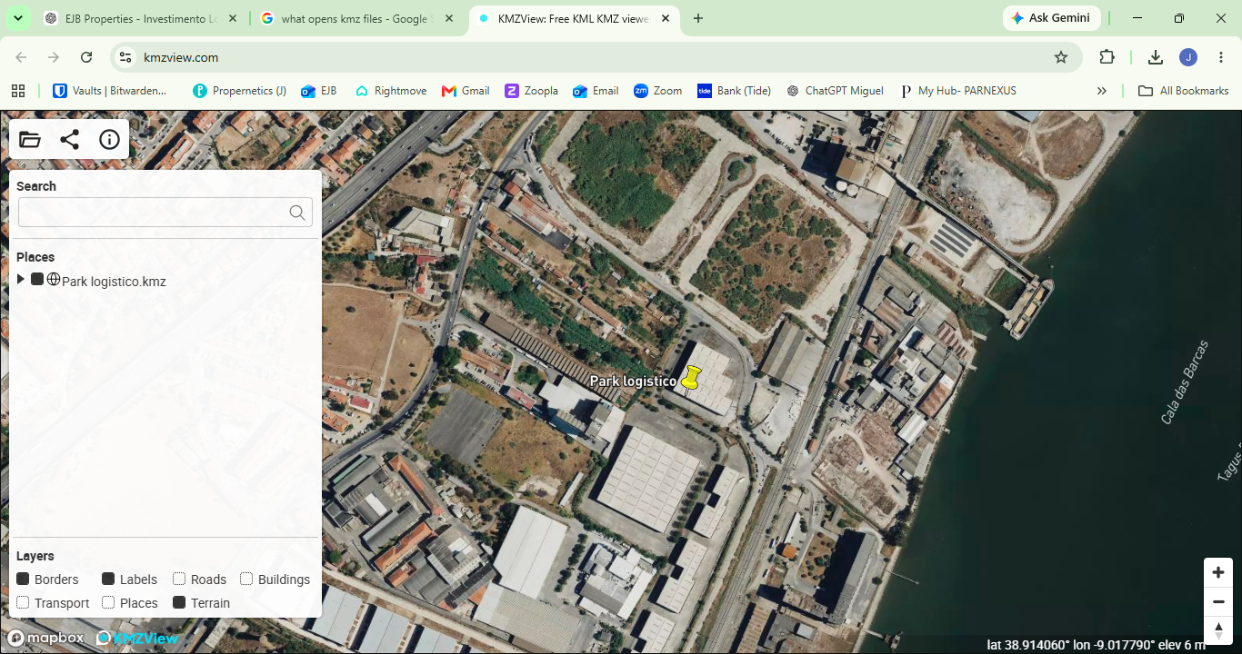Image resolution: width=1242 pixels, height=654 pixels.
Task: Open a file with the folder icon
Action: click(30, 140)
